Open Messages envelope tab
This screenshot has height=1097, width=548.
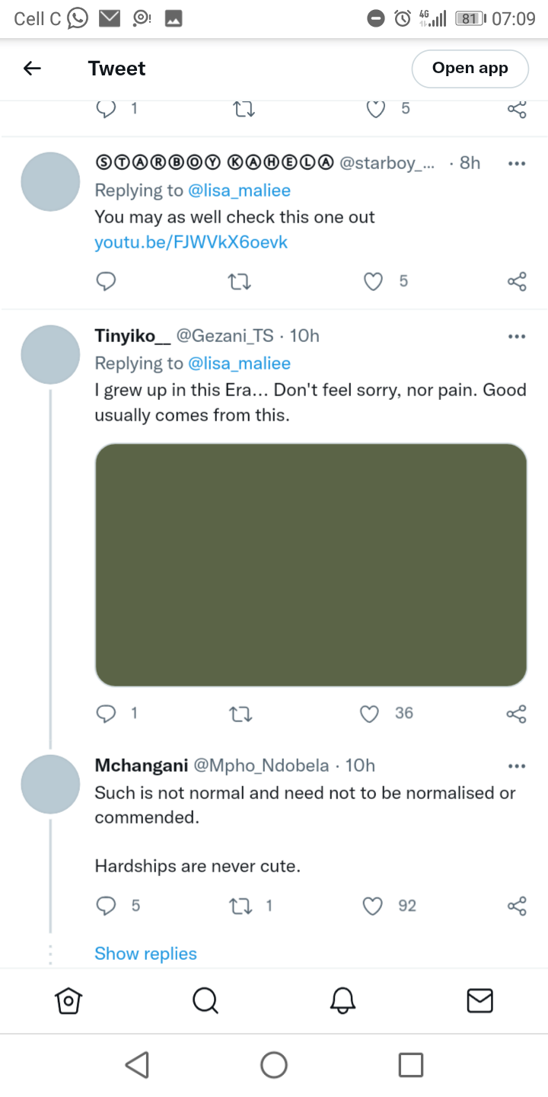479,1000
